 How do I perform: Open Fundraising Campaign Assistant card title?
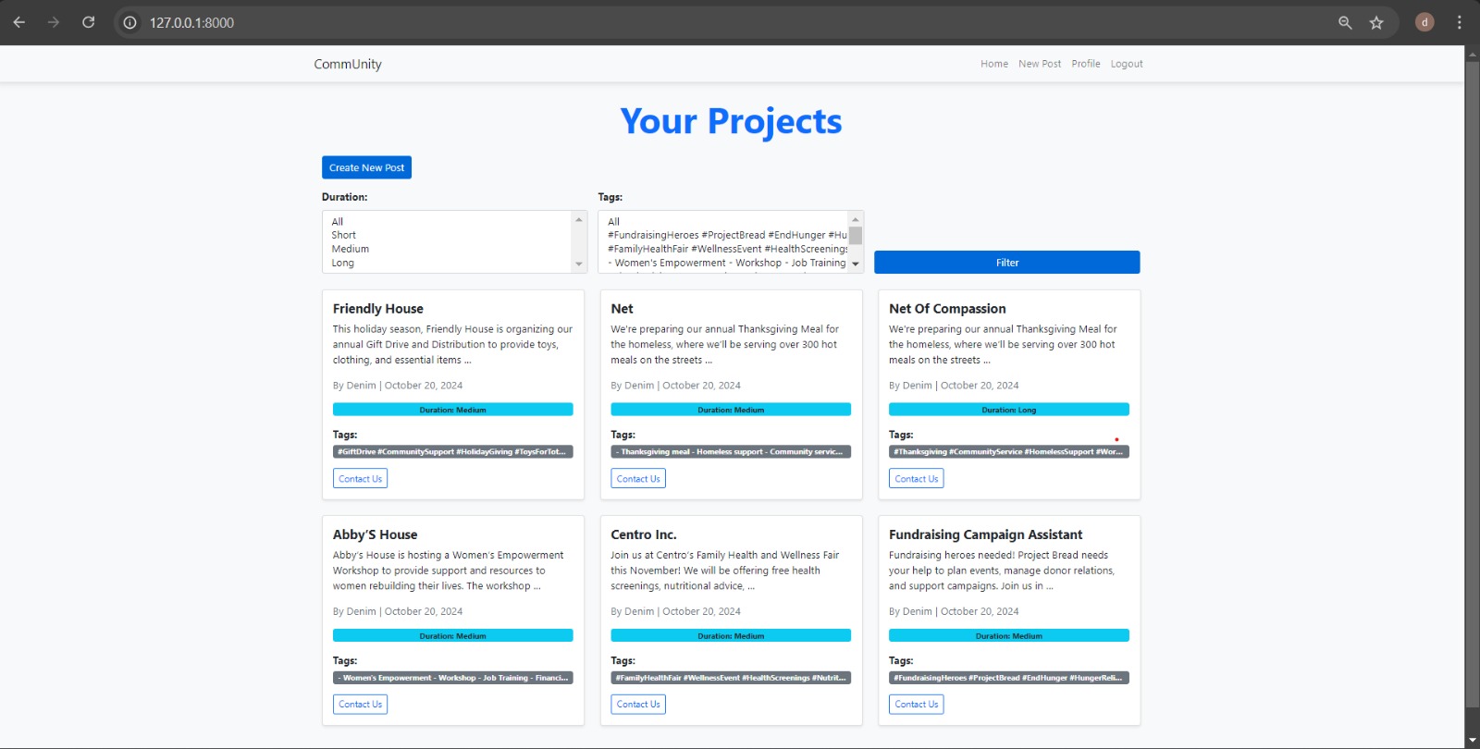(985, 534)
